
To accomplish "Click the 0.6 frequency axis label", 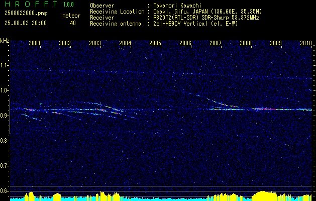I will 4,191.
